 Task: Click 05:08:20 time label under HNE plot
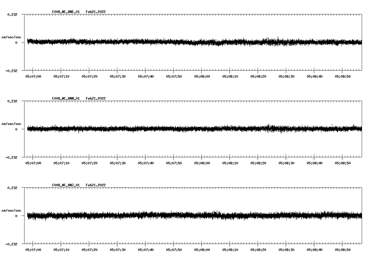click(x=258, y=77)
